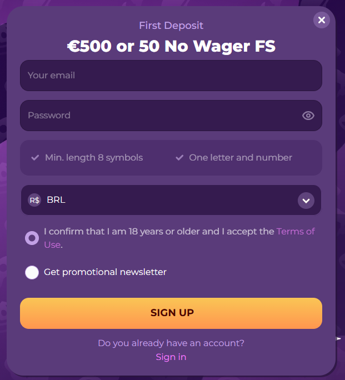Viewport: 345px width, 380px height.
Task: Open the BRL currency selector field
Action: pos(167,200)
